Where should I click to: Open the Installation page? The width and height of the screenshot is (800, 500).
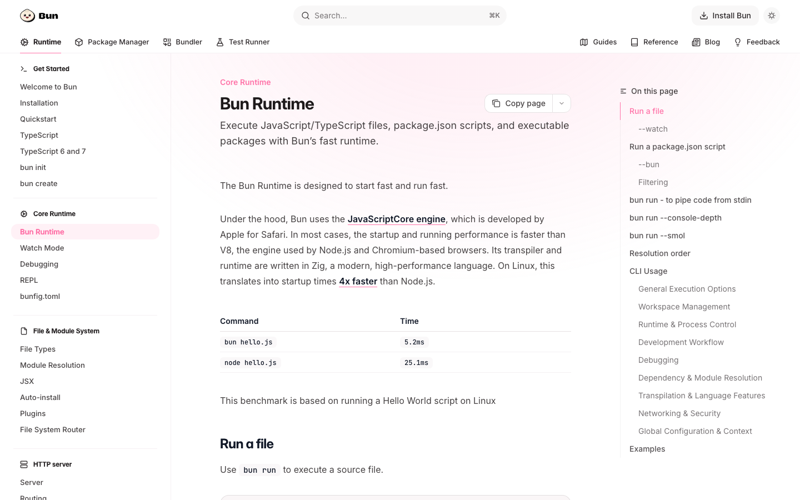point(39,103)
